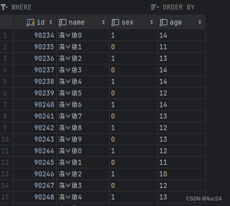This screenshot has width=230, height=206.
Task: Select row number 6
Action: point(7,93)
